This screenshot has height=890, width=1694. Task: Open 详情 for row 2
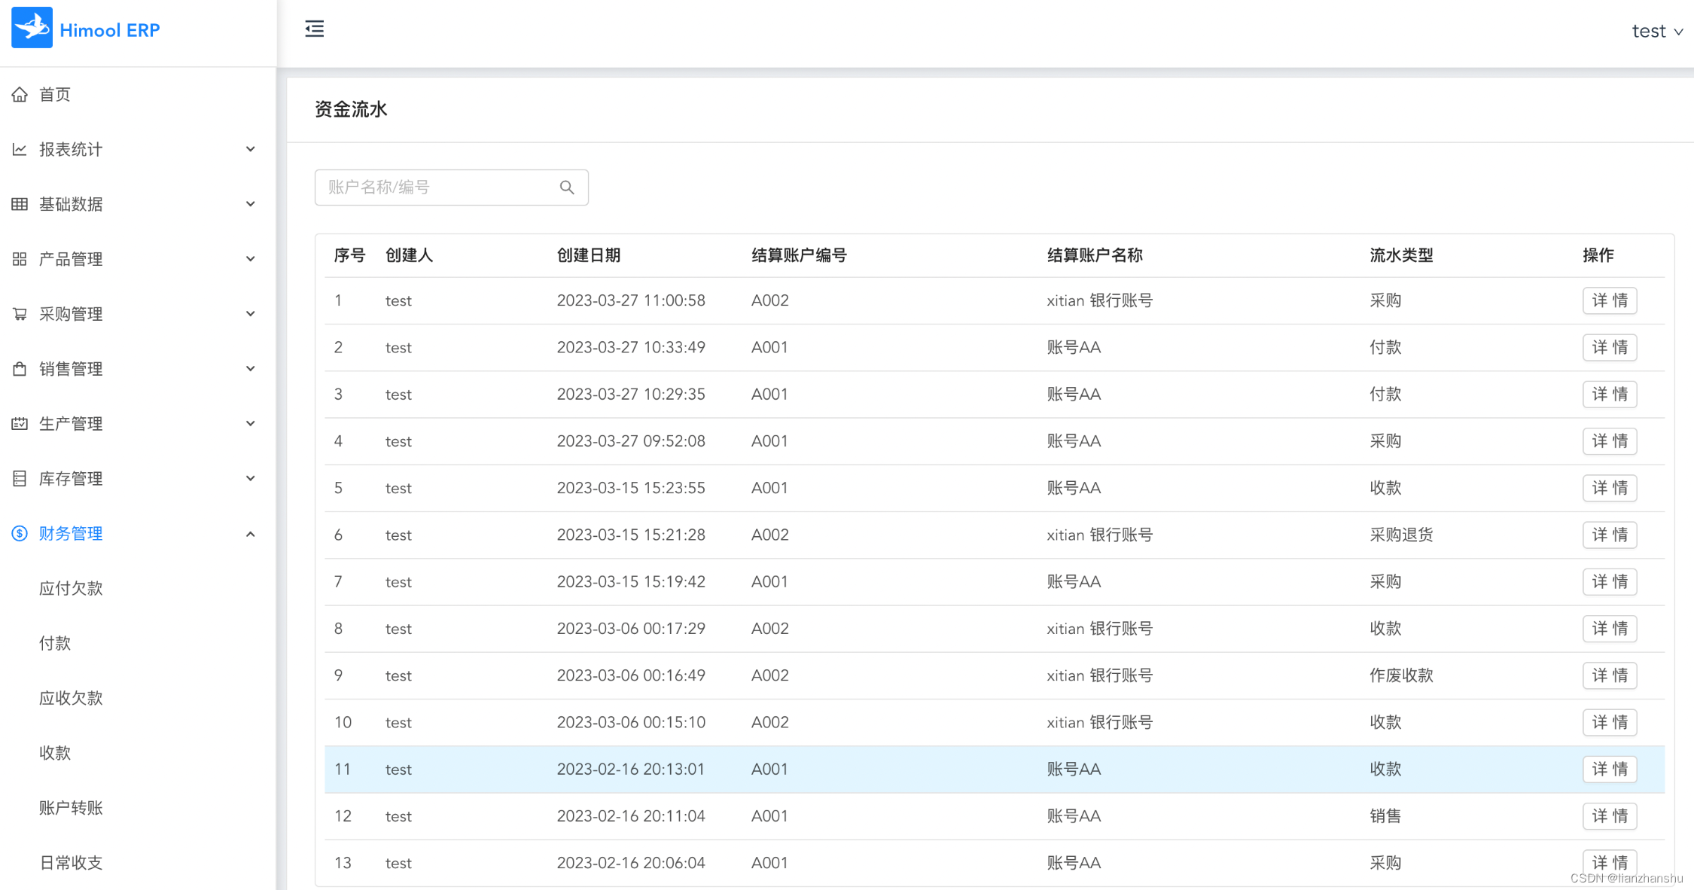click(1610, 347)
